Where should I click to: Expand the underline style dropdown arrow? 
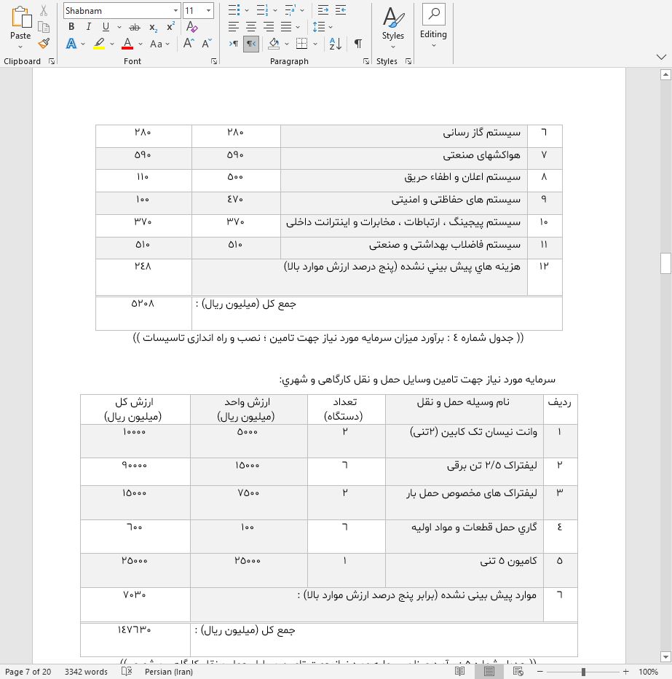tap(119, 27)
